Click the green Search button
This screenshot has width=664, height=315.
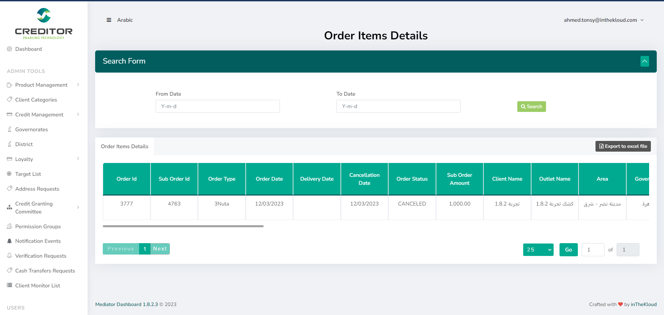click(531, 106)
